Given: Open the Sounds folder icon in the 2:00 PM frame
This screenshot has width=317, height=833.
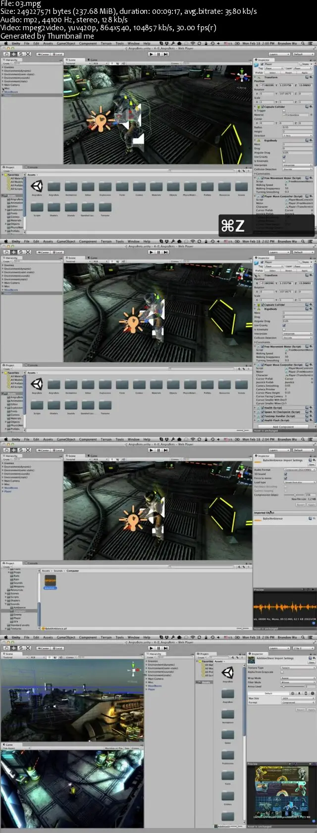Looking at the screenshot, I should point(71,207).
